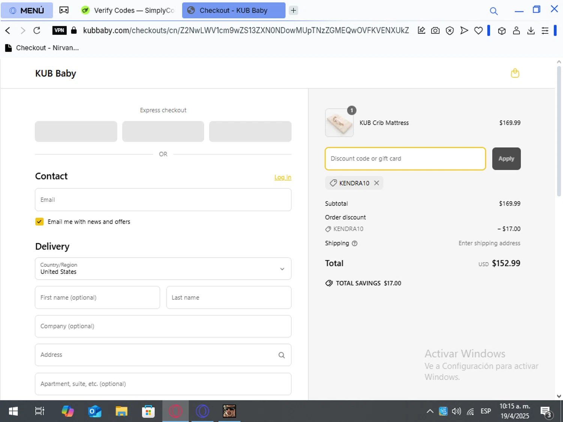Open the page edit/annotate icon
Image resolution: width=563 pixels, height=422 pixels.
(421, 30)
